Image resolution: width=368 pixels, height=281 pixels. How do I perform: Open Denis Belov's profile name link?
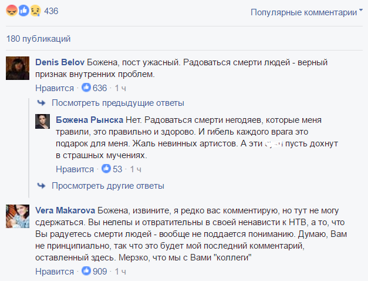point(60,62)
